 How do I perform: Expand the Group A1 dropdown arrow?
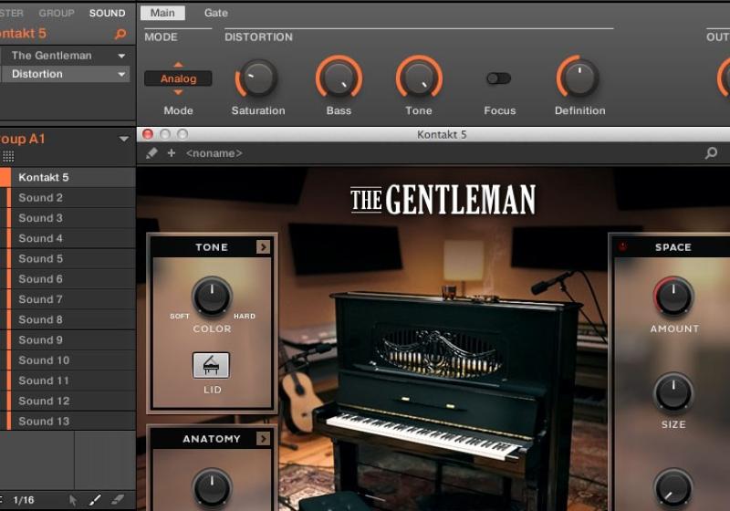click(124, 140)
